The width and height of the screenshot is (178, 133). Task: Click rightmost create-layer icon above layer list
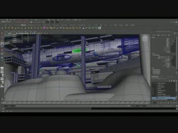(x=176, y=81)
